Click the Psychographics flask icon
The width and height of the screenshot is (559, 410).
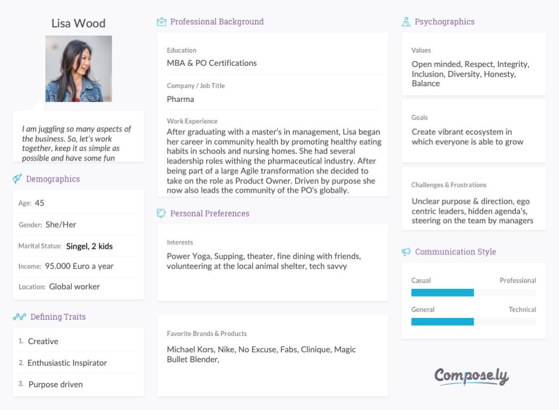click(x=406, y=22)
